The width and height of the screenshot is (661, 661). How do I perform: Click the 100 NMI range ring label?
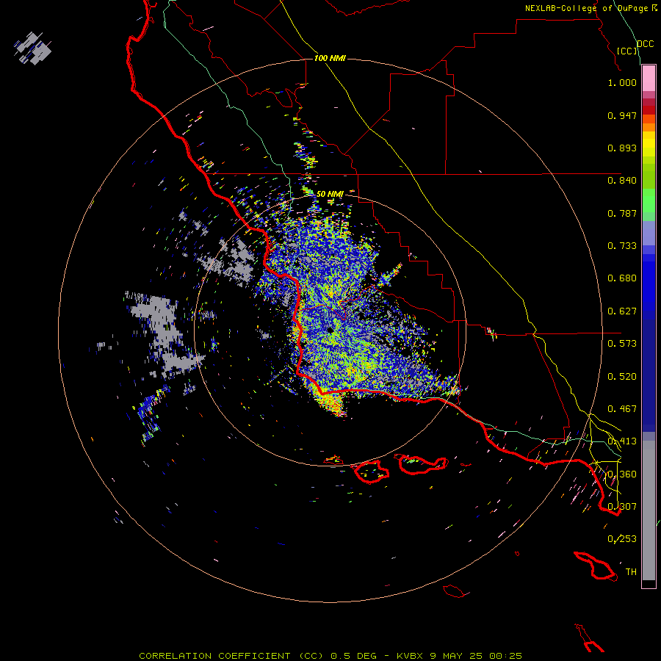[330, 58]
